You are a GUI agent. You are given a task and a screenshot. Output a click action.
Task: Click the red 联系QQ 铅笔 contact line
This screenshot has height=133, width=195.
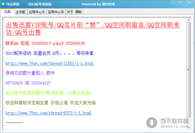click(x=45, y=43)
